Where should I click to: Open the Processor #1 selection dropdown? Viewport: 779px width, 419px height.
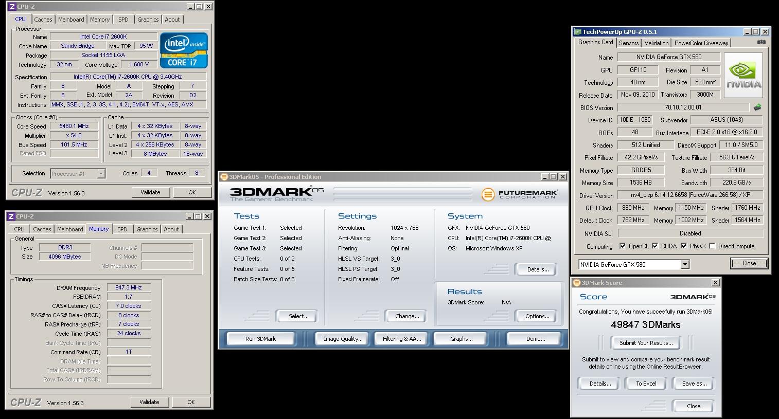pyautogui.click(x=101, y=174)
